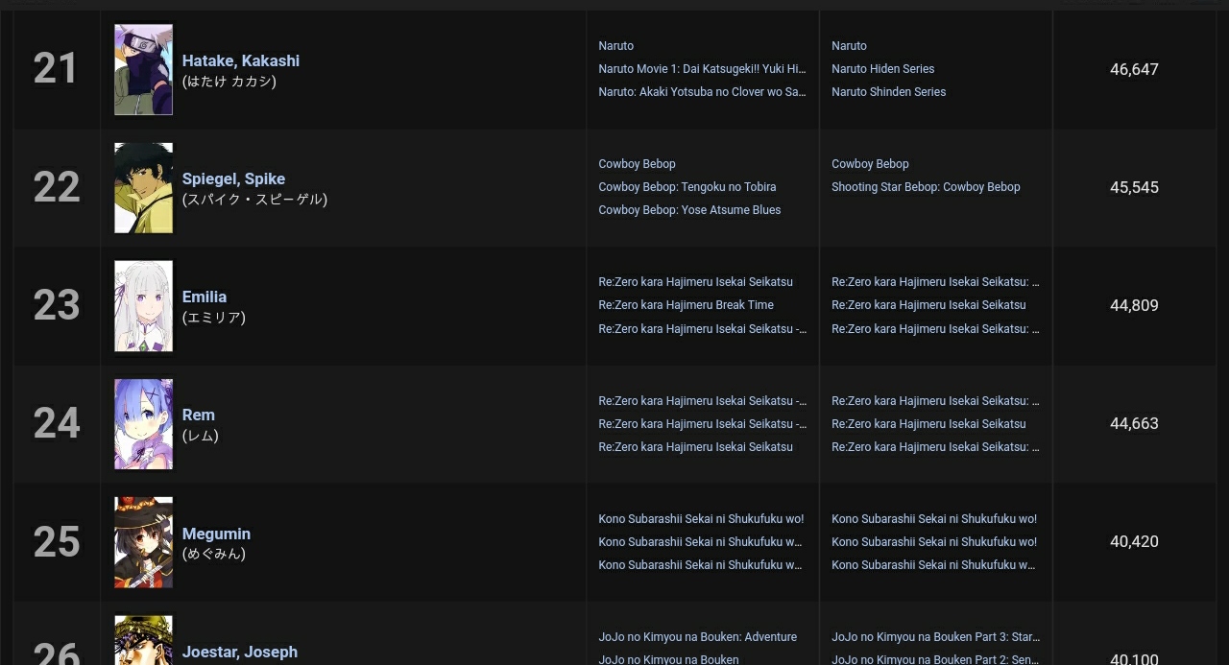Select Rem's thumbnail image
Image resolution: width=1229 pixels, height=665 pixels.
pyautogui.click(x=143, y=423)
